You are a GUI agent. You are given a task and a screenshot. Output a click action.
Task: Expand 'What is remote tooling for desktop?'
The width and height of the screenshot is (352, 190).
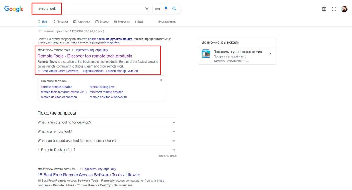[x=107, y=122]
